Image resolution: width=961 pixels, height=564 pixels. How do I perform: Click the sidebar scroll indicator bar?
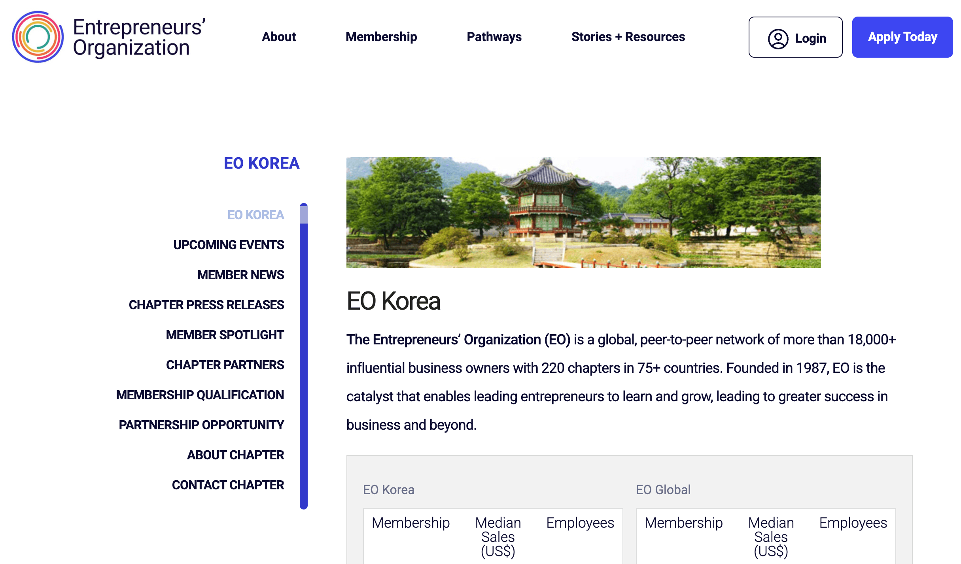click(x=304, y=356)
